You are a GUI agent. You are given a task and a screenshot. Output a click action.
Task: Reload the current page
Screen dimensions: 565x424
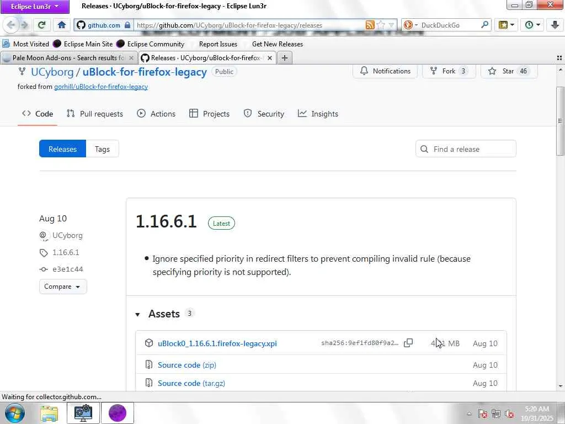point(42,25)
